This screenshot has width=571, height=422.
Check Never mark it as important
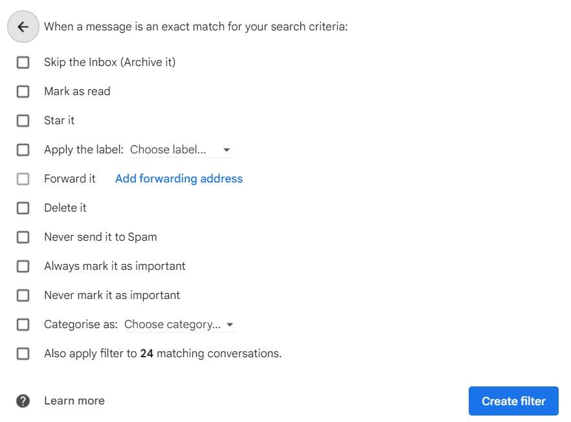(23, 295)
